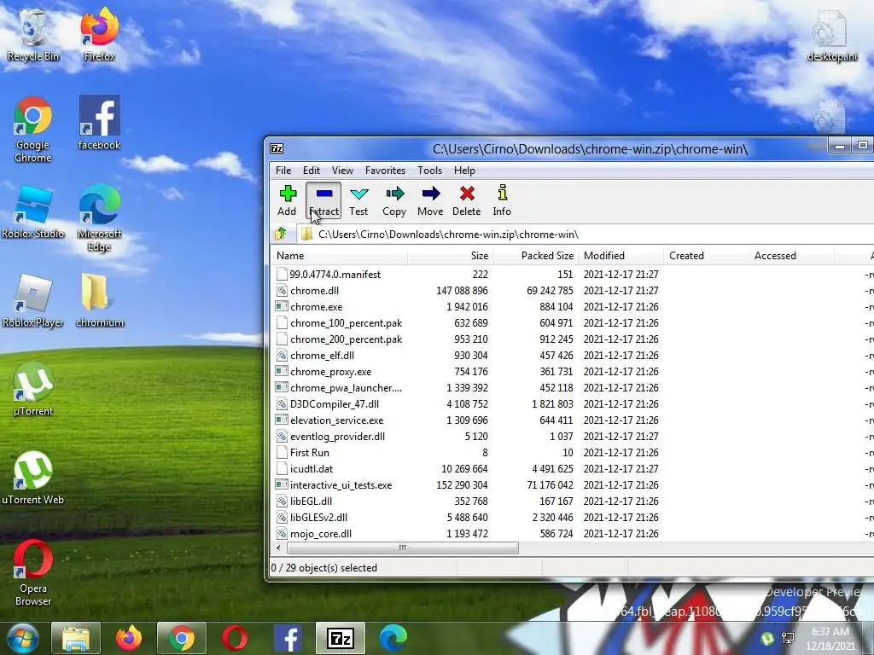Open the Tools menu

(x=429, y=171)
